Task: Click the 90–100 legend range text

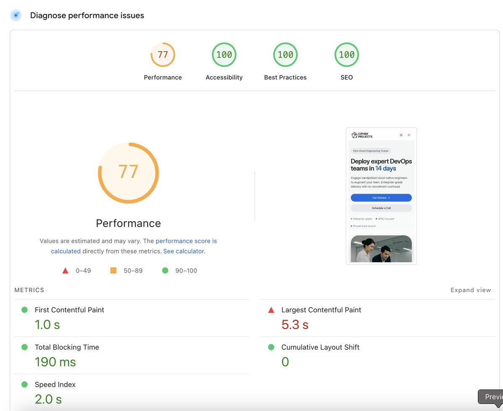Action: pyautogui.click(x=186, y=271)
